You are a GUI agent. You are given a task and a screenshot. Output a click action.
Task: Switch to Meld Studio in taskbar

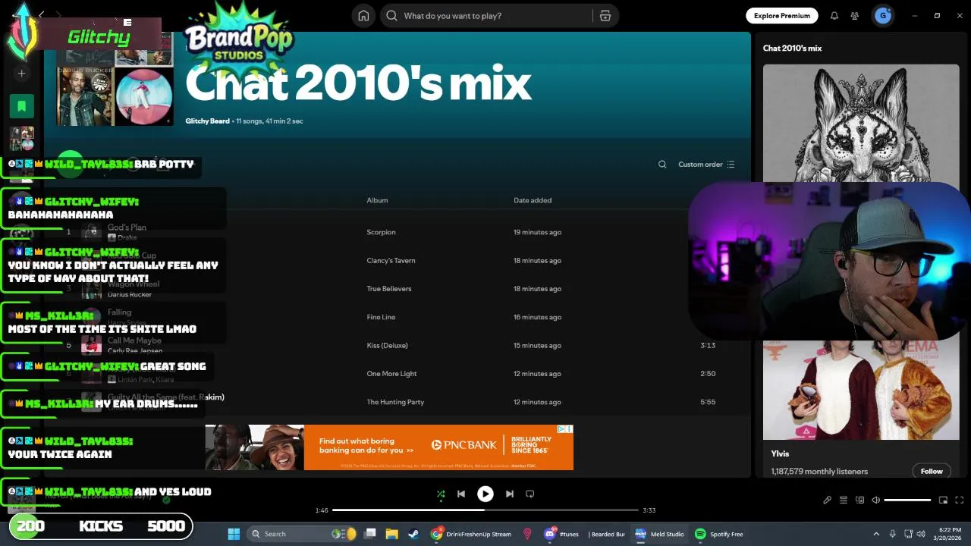pyautogui.click(x=659, y=534)
